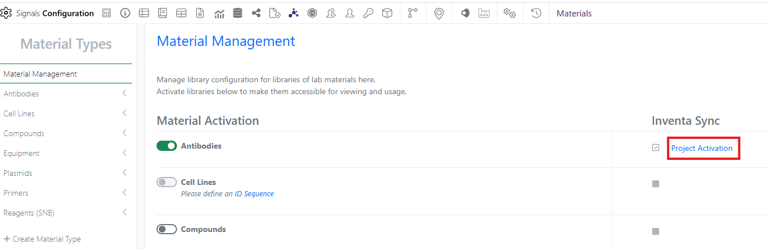This screenshot has width=769, height=249.
Task: Open the chart analytics icon
Action: (x=219, y=14)
